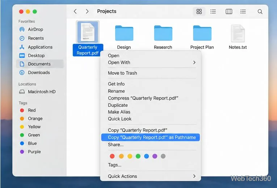This screenshot has width=277, height=188.
Task: Apply gray tag from context menu
Action: pyautogui.click(x=163, y=156)
